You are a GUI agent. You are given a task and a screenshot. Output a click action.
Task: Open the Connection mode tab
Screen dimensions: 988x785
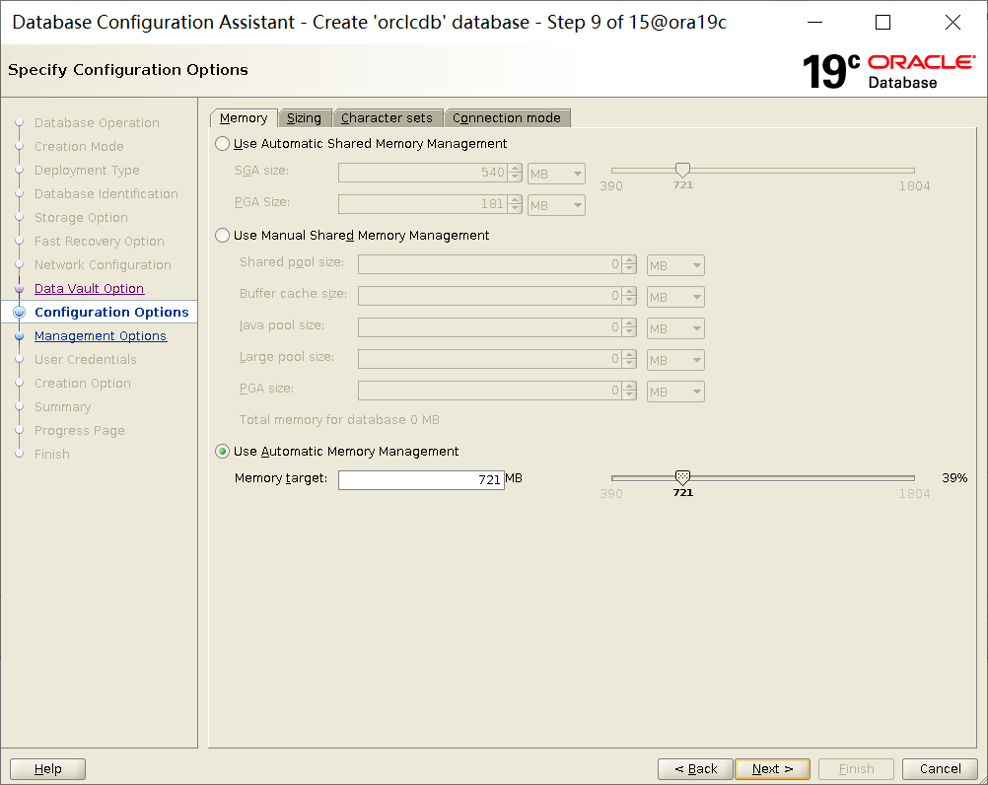coord(507,117)
